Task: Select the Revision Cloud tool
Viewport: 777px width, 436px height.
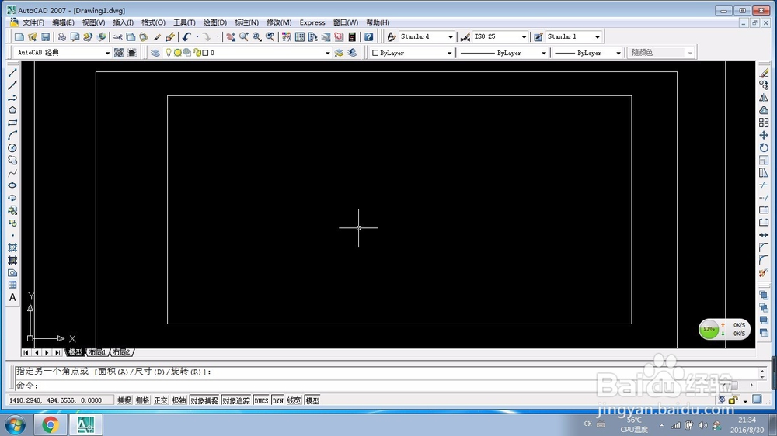Action: (x=12, y=160)
